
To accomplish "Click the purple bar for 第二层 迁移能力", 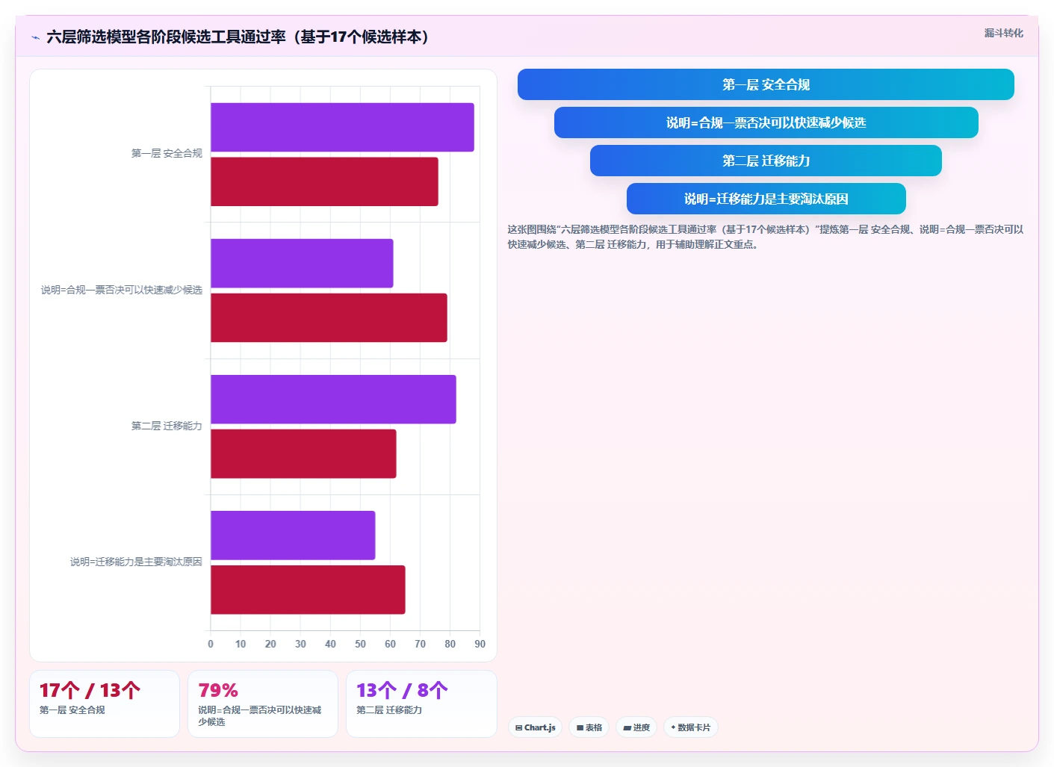I will pos(333,400).
